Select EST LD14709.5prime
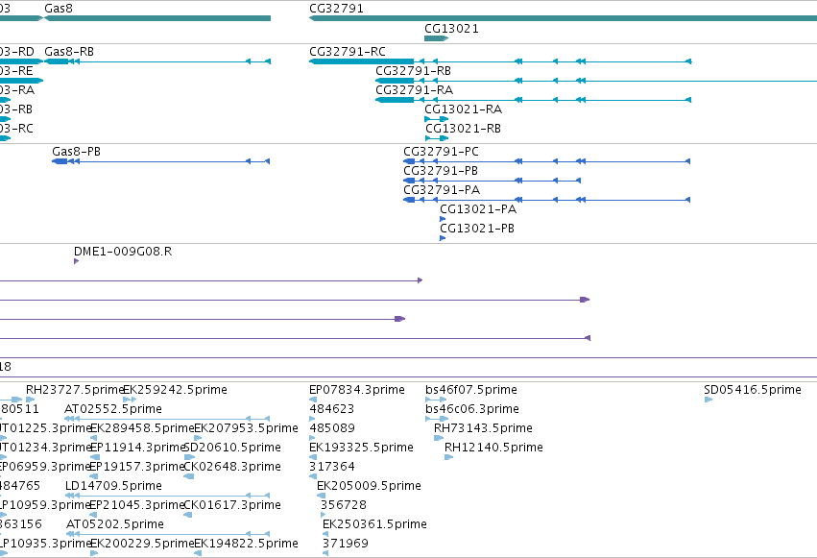This screenshot has width=817, height=558. (167, 496)
